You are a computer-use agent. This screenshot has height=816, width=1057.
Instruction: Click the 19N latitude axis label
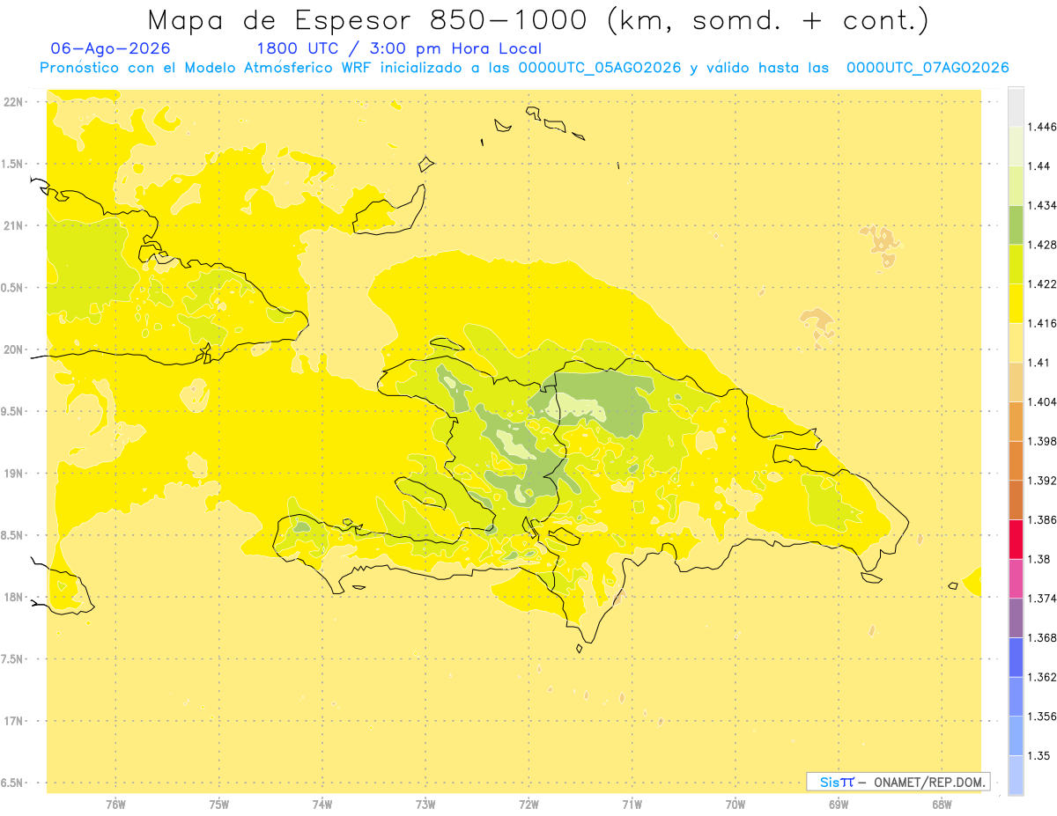coord(12,474)
